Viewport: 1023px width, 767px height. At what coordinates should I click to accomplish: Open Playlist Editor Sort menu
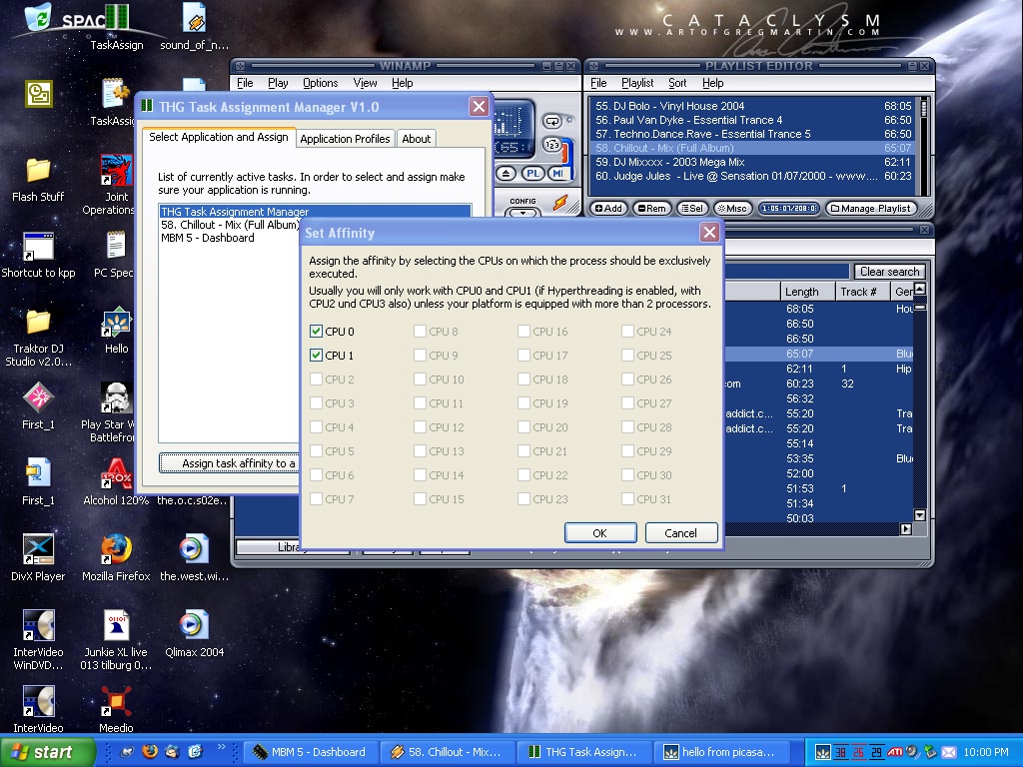[x=677, y=83]
